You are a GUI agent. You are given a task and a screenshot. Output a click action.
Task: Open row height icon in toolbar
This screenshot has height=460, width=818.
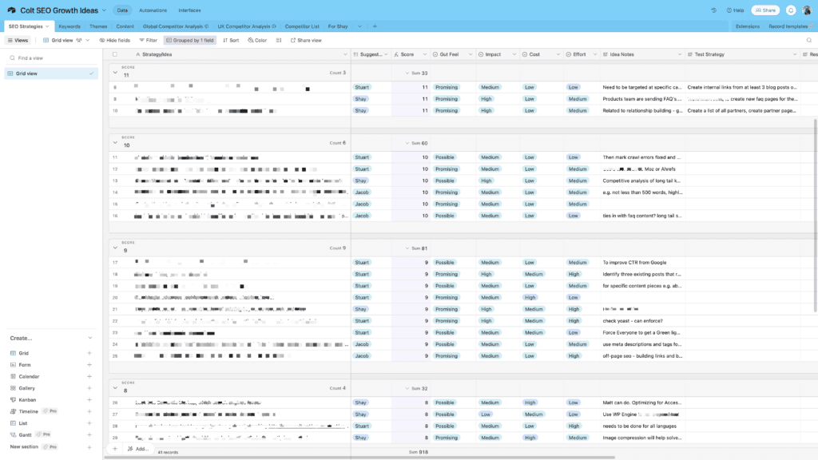click(x=279, y=40)
